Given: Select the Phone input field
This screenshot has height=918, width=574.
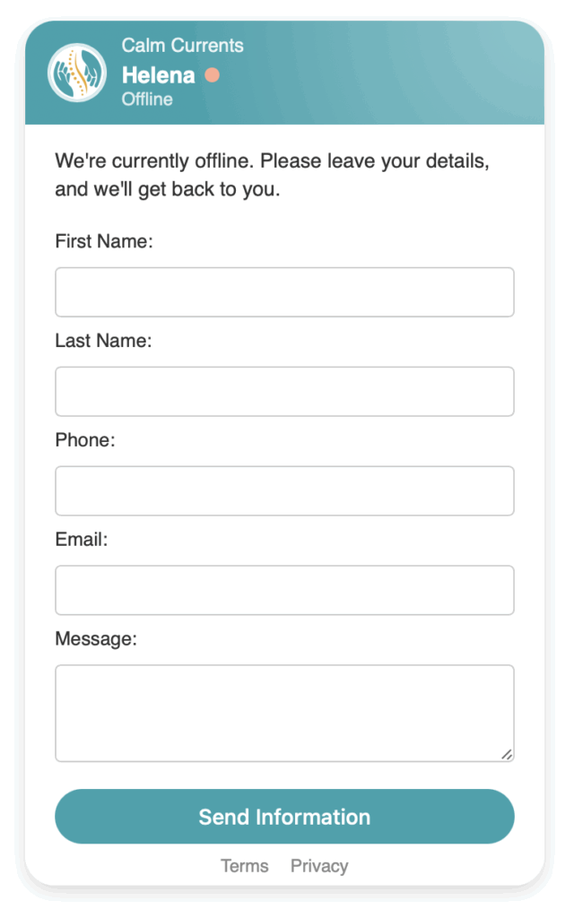Looking at the screenshot, I should pyautogui.click(x=284, y=490).
